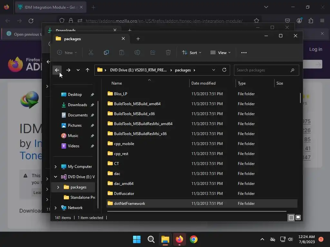This screenshot has height=247, width=330.
Task: Open Firefox on taskbar
Action: (x=179, y=239)
